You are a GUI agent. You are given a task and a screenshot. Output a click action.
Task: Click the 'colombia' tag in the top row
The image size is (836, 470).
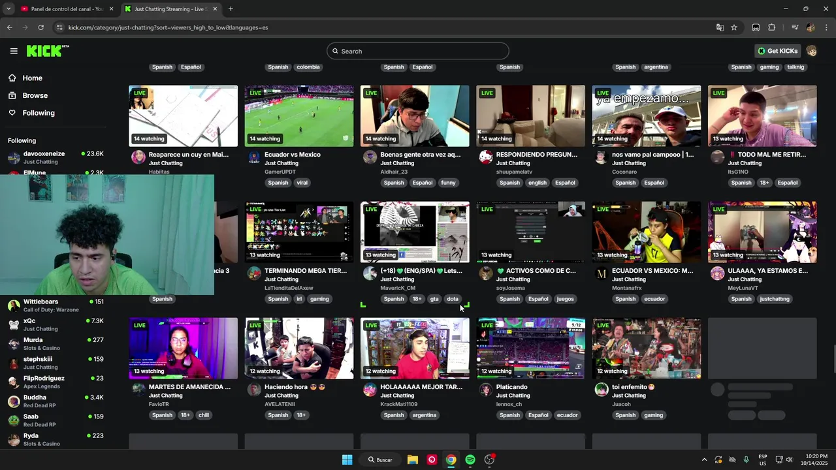click(x=308, y=67)
